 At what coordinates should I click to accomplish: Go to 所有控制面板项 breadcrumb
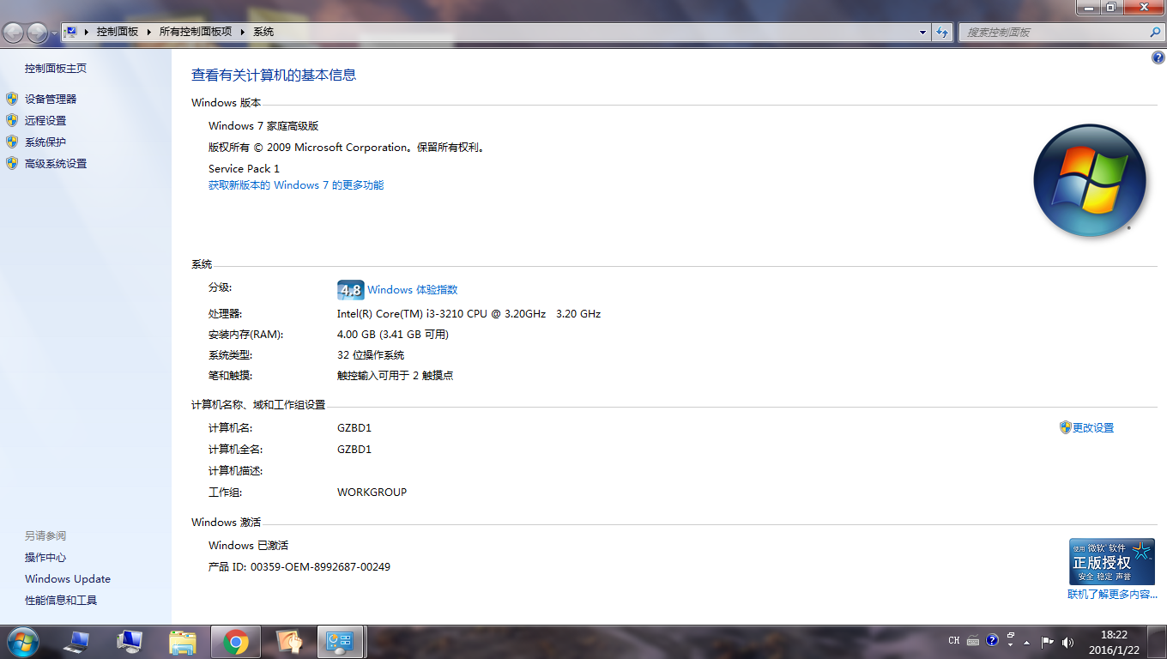[196, 32]
